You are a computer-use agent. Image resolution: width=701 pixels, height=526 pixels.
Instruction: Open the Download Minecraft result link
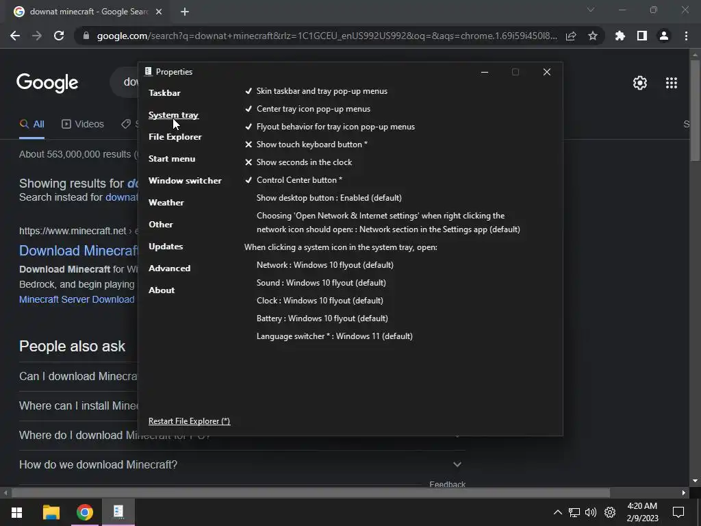click(x=79, y=251)
